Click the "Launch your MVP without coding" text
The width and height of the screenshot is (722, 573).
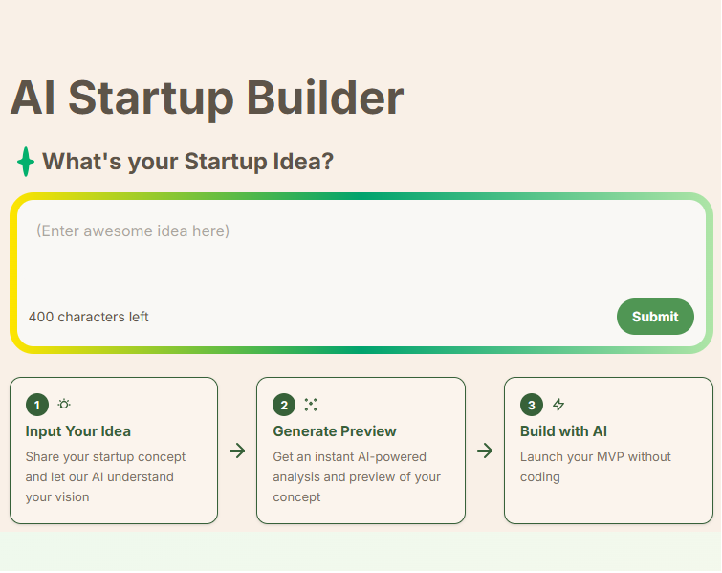click(x=595, y=467)
